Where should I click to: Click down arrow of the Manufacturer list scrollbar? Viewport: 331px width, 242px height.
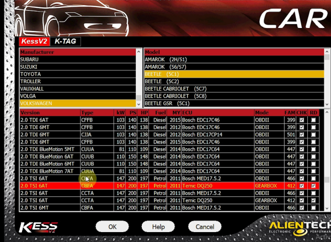(x=138, y=104)
